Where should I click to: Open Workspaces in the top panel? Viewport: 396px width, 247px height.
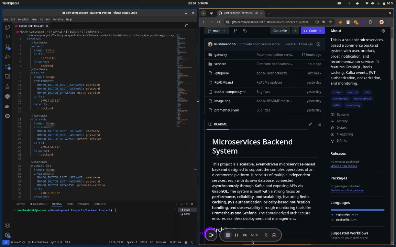(x=11, y=3)
